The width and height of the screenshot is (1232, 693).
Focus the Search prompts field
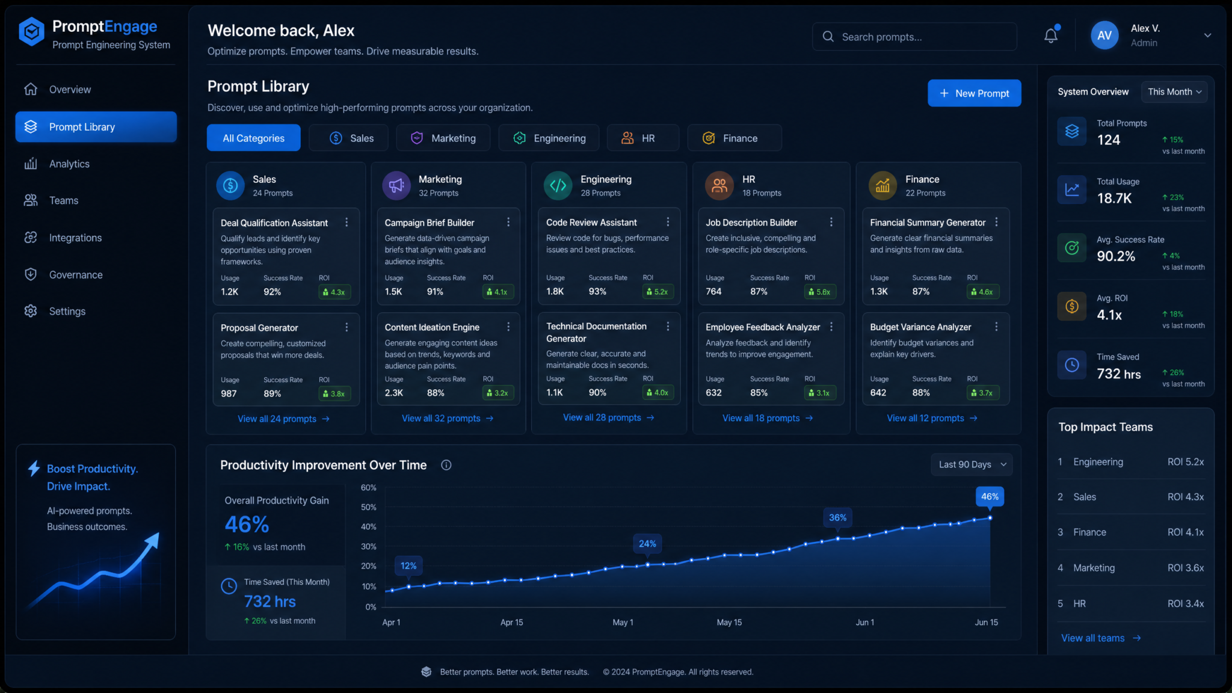click(x=914, y=37)
